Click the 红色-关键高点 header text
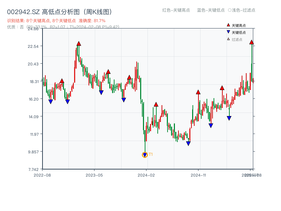This screenshot has width=281, height=211. pyautogui.click(x=176, y=10)
